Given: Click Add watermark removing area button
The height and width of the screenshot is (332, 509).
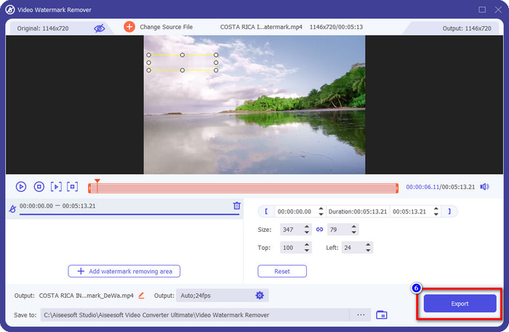Looking at the screenshot, I should coord(124,272).
